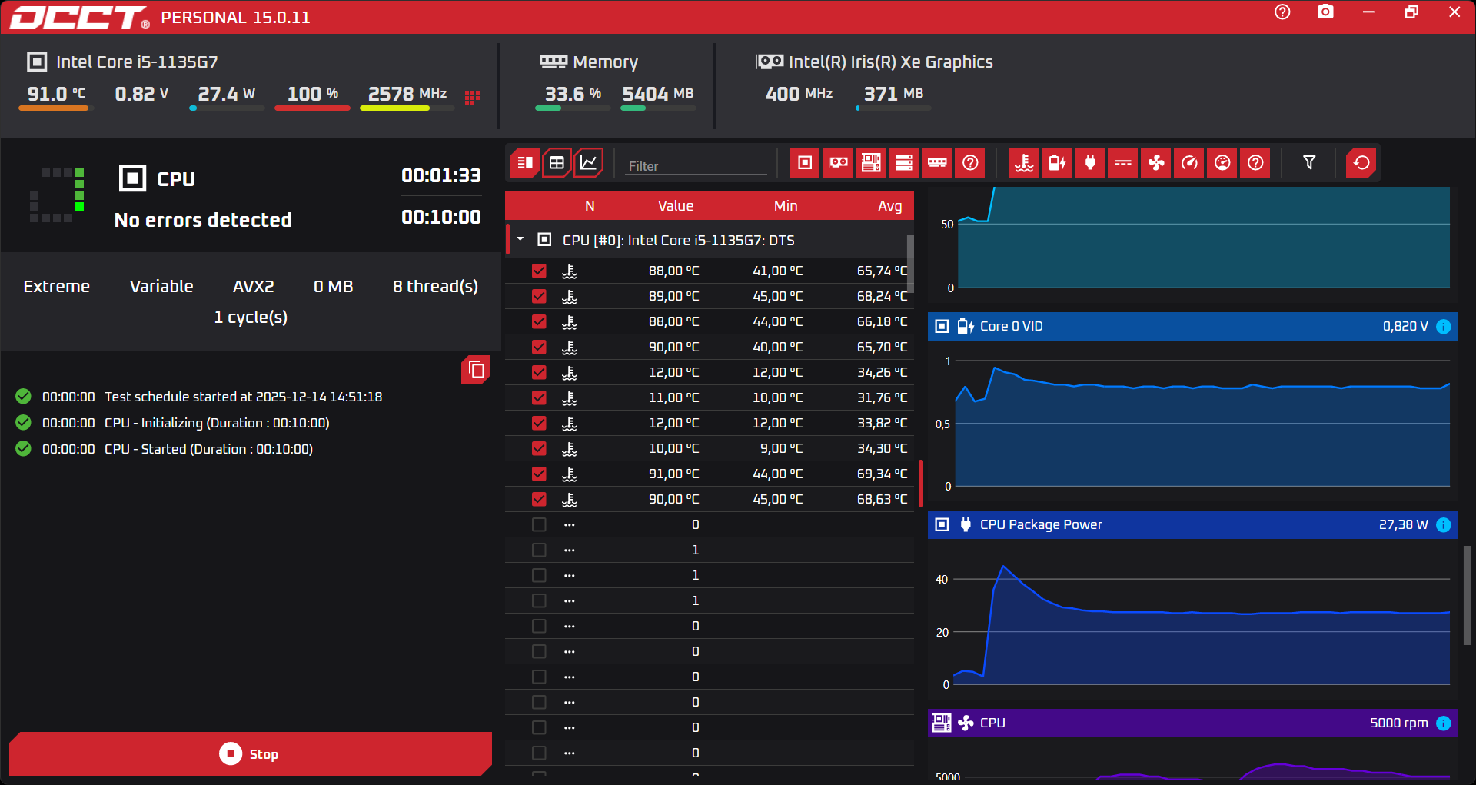Sort table by the Min column
1476x785 pixels.
[786, 206]
